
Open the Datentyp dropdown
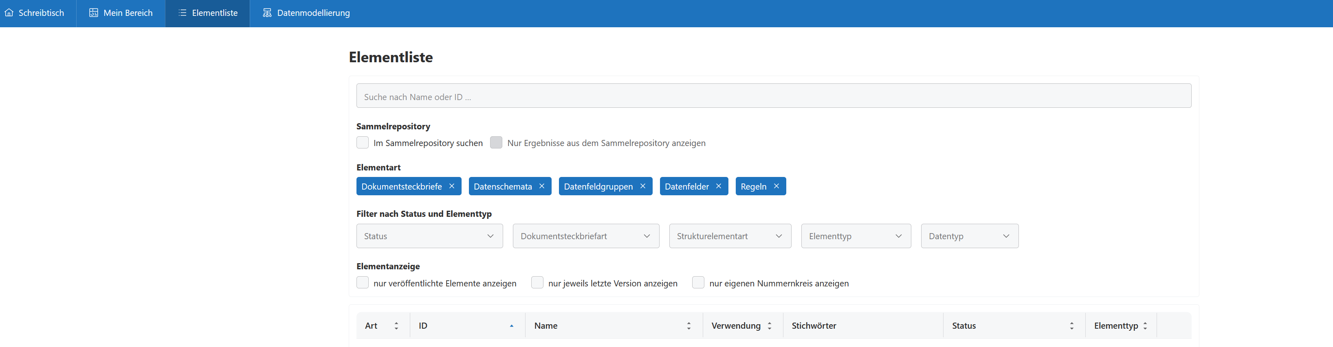pyautogui.click(x=969, y=236)
